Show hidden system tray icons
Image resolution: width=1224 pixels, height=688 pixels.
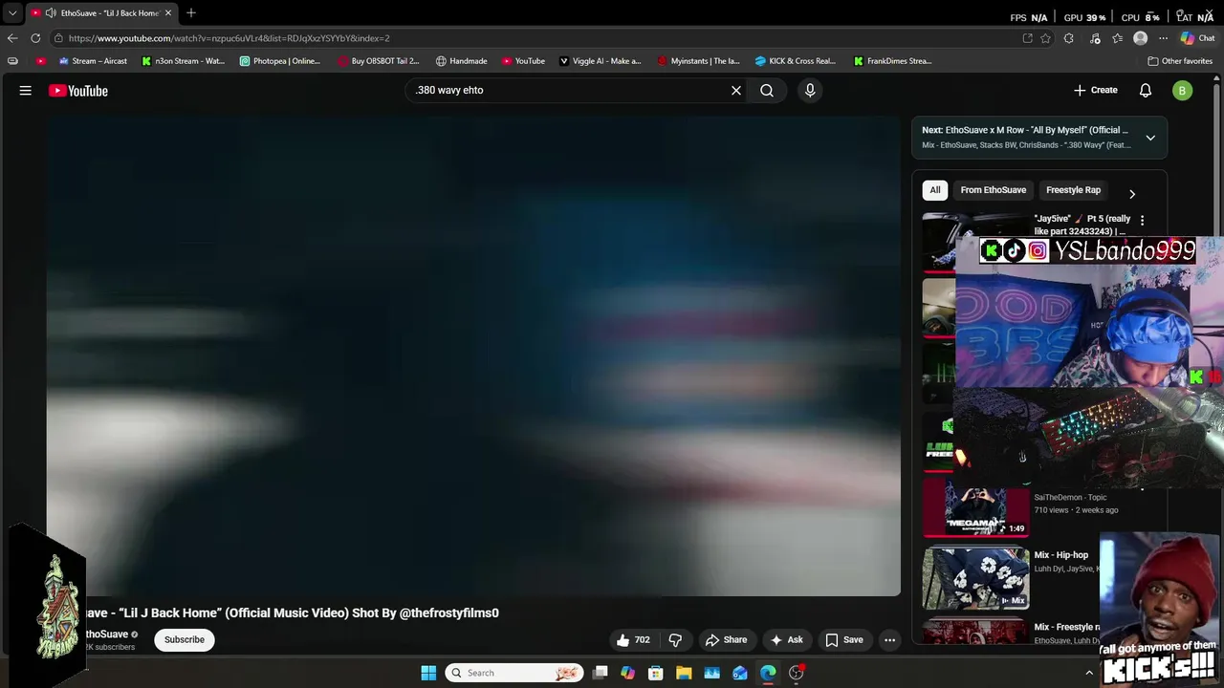point(1088,673)
